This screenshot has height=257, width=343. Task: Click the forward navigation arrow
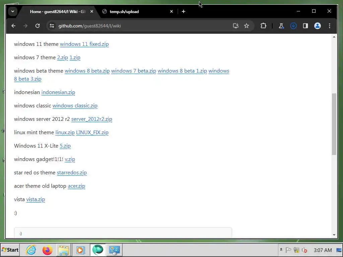(25, 26)
